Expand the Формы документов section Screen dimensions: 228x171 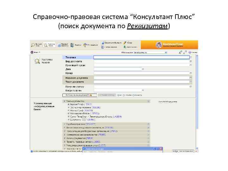click(148, 138)
